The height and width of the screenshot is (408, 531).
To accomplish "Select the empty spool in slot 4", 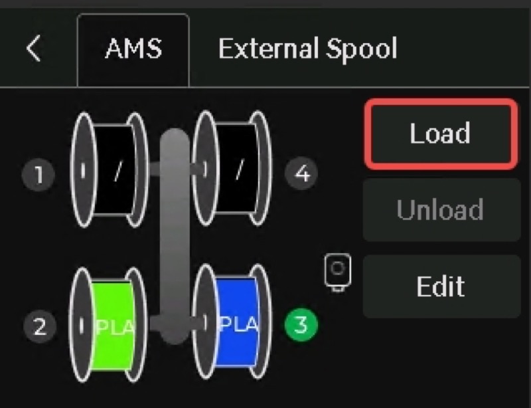I will (x=232, y=168).
